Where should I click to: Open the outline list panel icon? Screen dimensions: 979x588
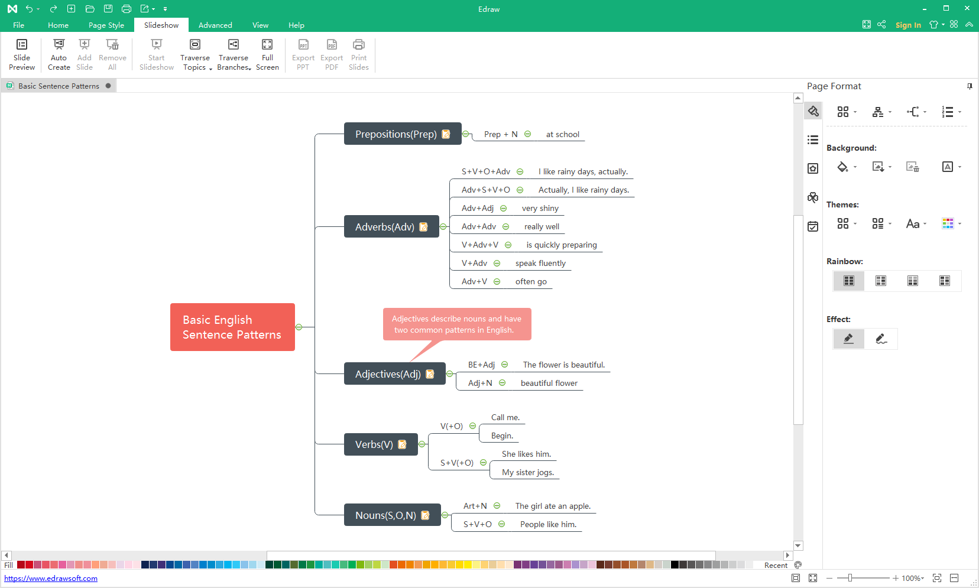813,140
